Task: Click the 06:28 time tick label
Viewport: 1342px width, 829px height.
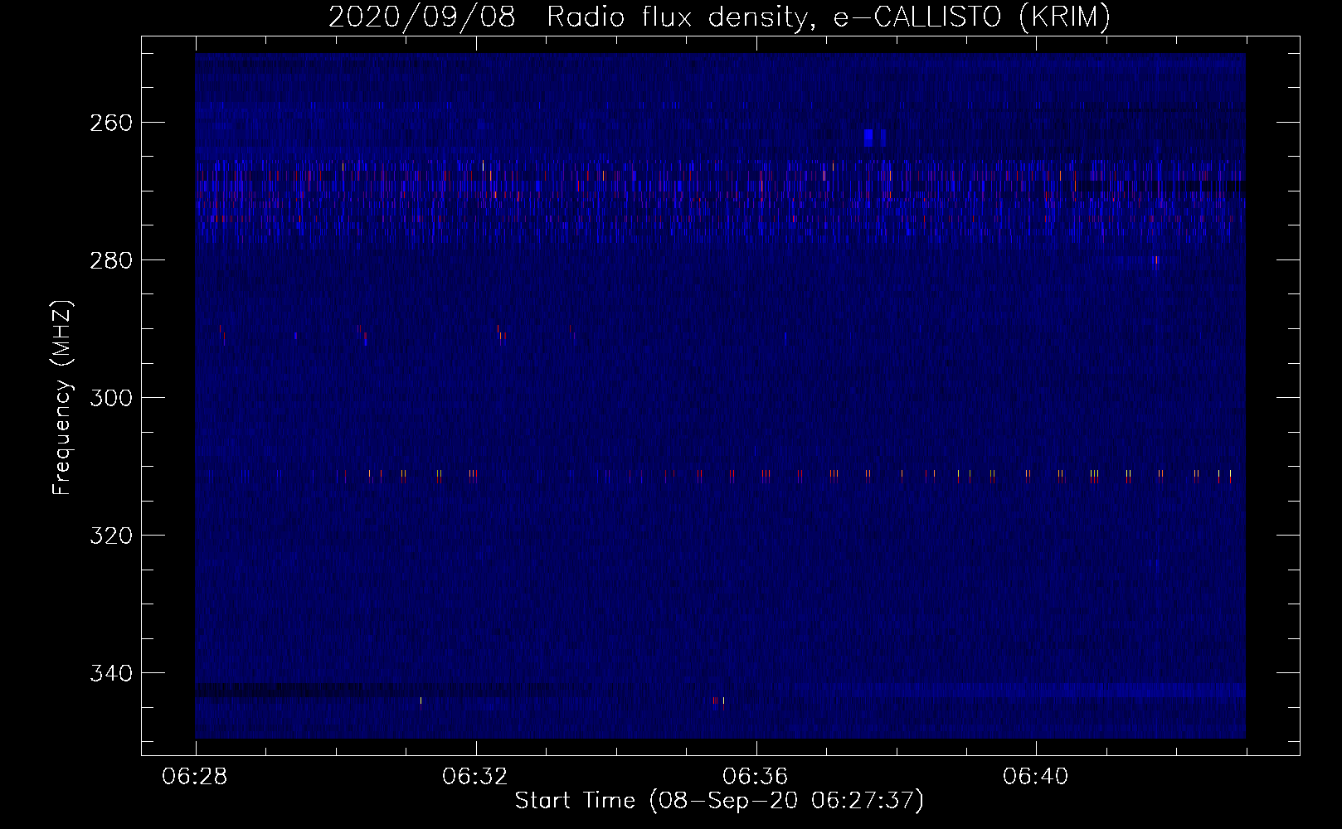Action: [196, 777]
